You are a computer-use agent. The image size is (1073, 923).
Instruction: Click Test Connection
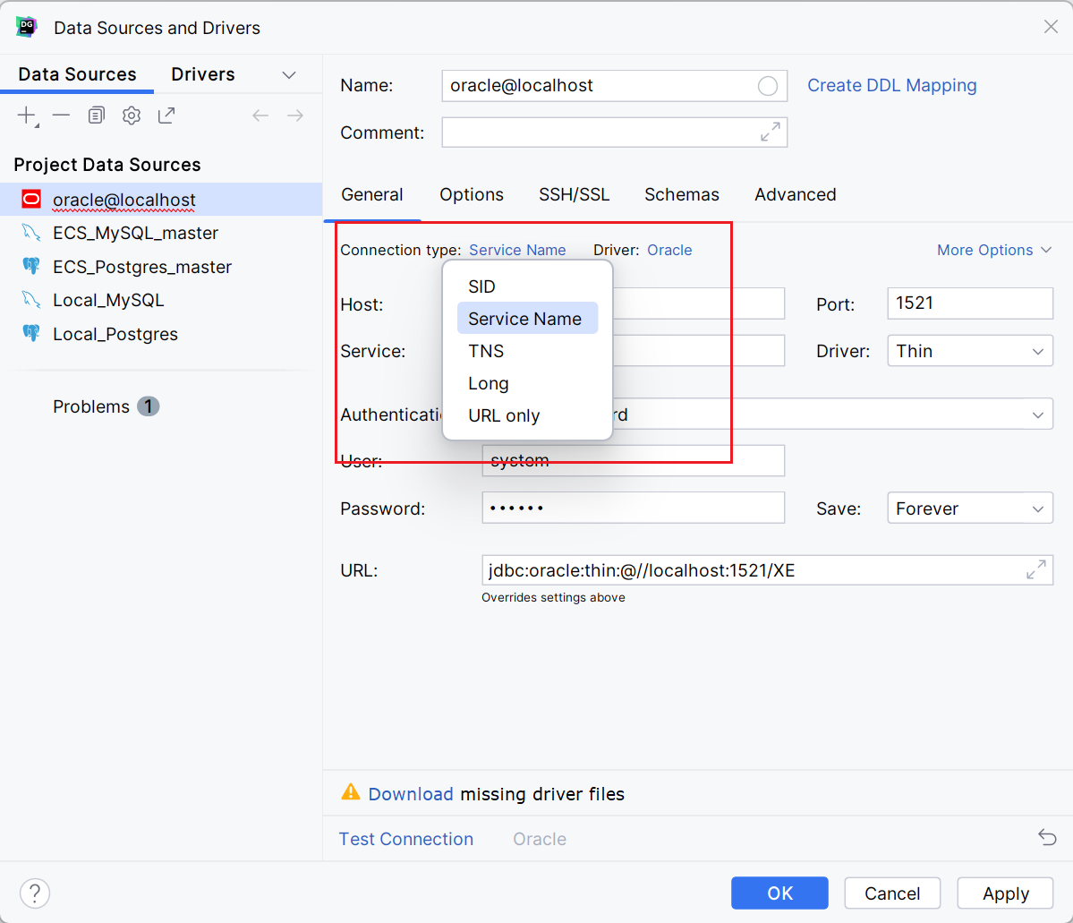[405, 839]
